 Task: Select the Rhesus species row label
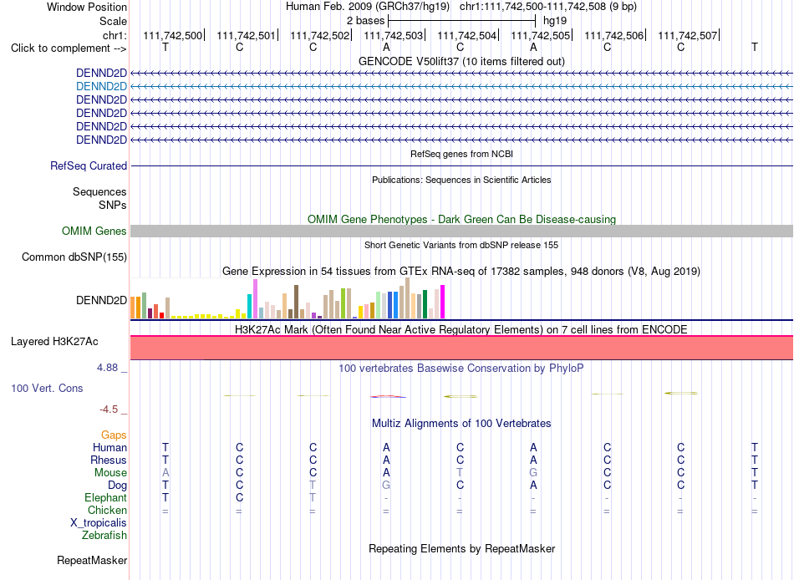coord(109,460)
